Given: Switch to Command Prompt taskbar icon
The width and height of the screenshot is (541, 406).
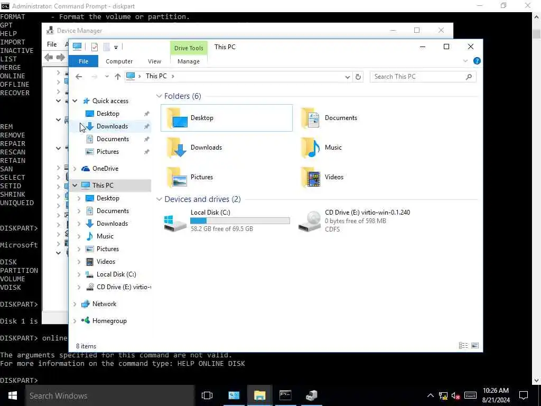Looking at the screenshot, I should coord(285,395).
